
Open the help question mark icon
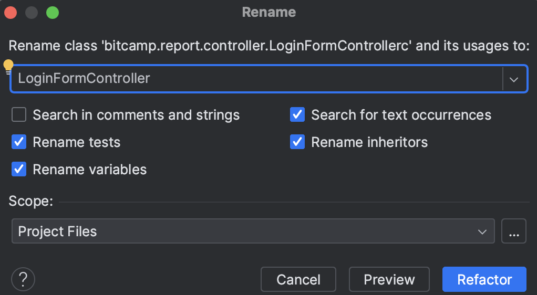point(23,279)
